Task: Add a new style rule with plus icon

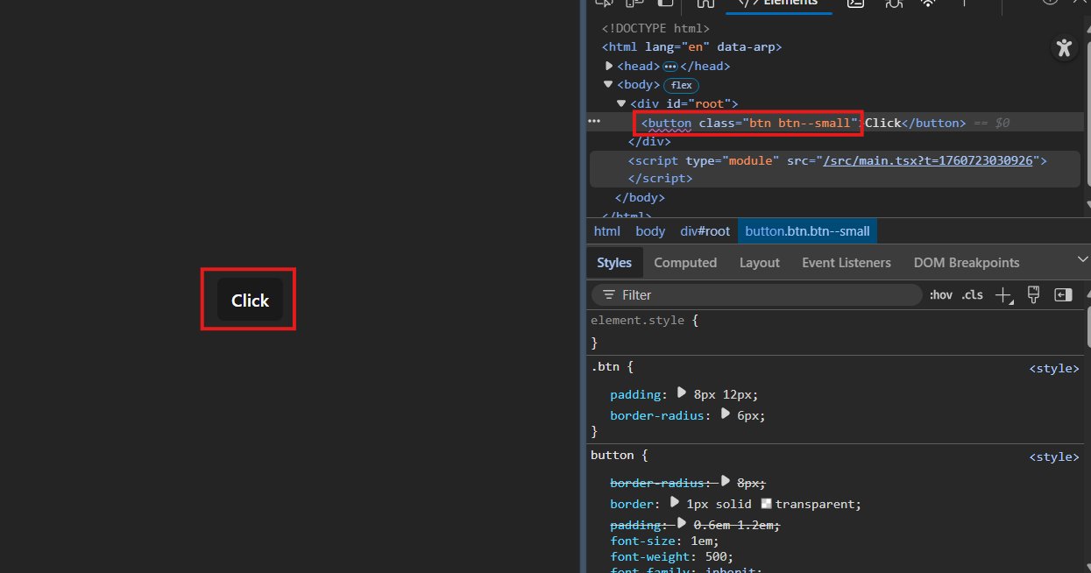Action: click(1003, 295)
